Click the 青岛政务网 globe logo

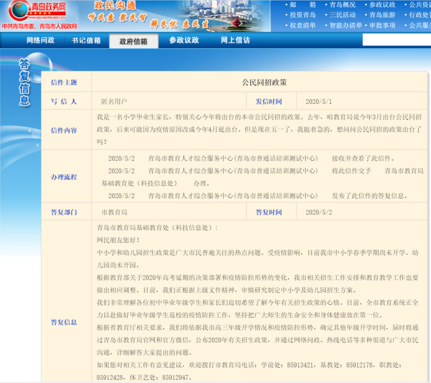click(x=38, y=10)
